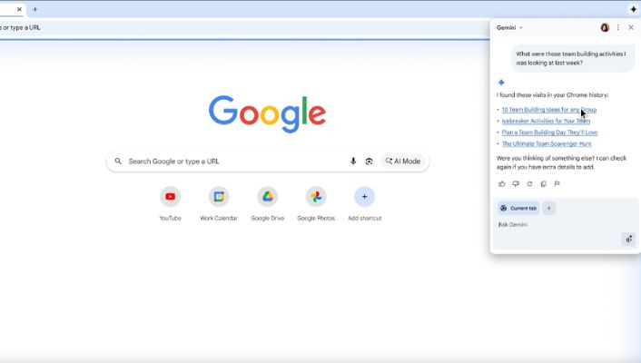Click the microphone voice search icon

pos(353,162)
